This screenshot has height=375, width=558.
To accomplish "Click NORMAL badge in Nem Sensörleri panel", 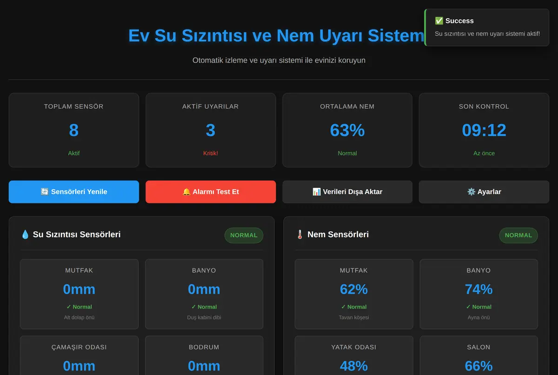I will (x=518, y=235).
